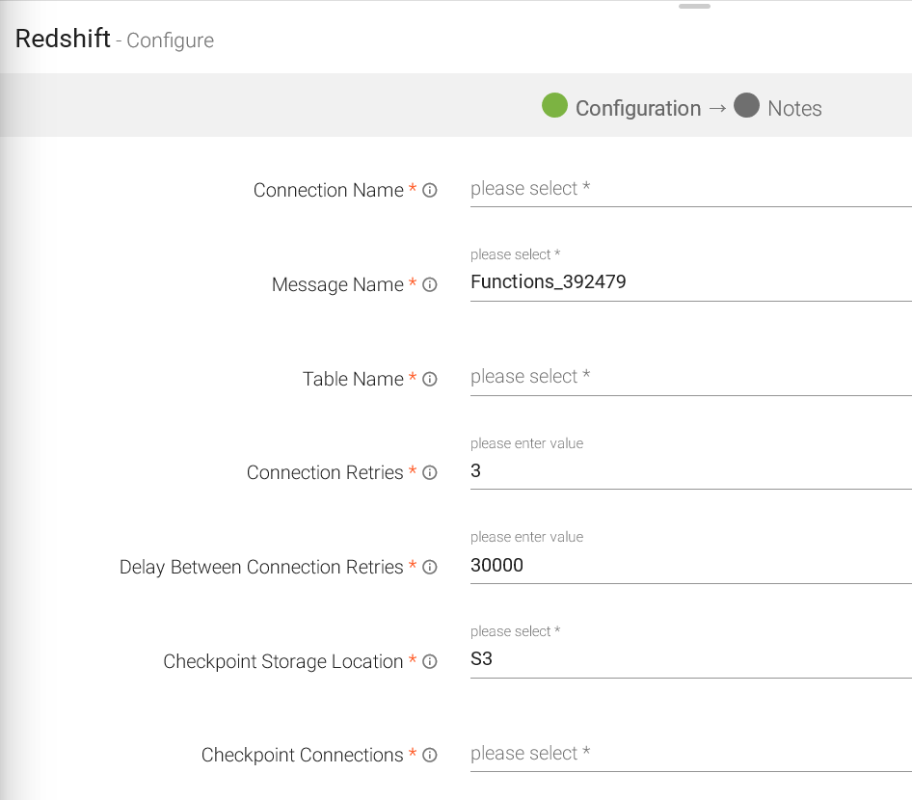Expand the Checkpoint Storage Location dropdown
912x800 pixels.
689,660
